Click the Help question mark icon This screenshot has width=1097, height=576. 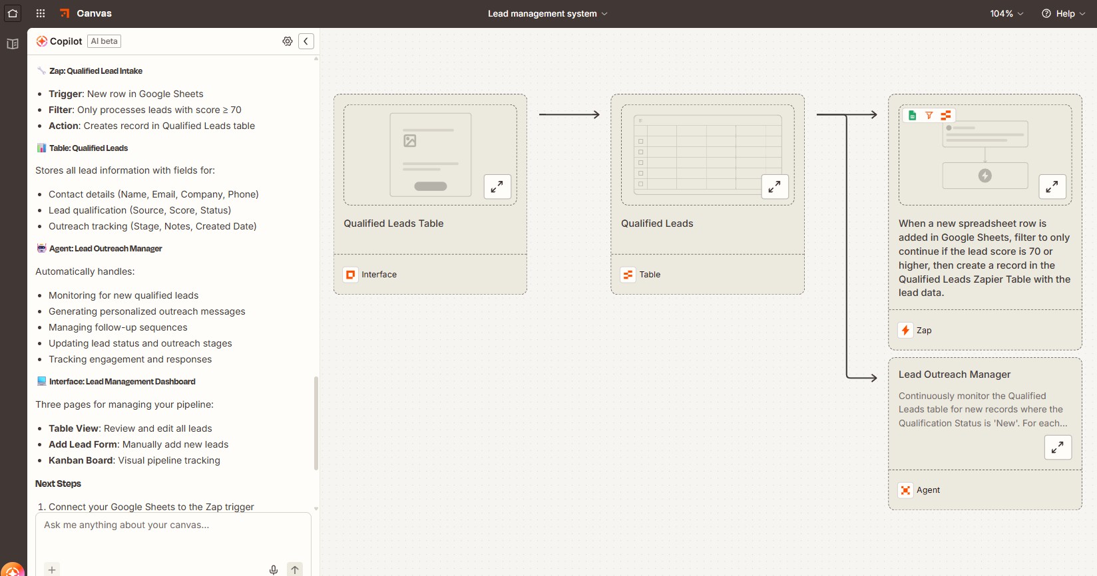pyautogui.click(x=1046, y=13)
